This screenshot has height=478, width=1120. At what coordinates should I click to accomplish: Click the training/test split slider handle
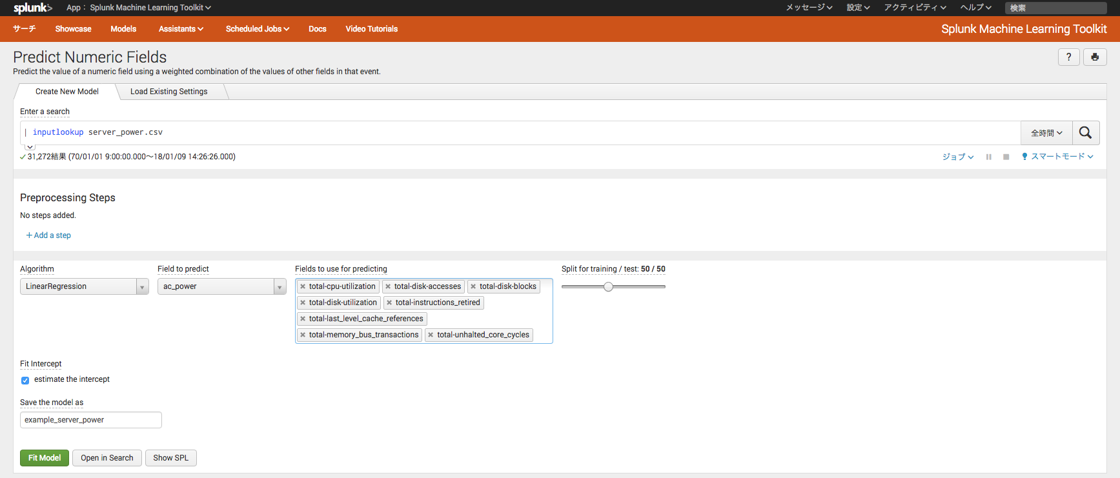coord(608,286)
